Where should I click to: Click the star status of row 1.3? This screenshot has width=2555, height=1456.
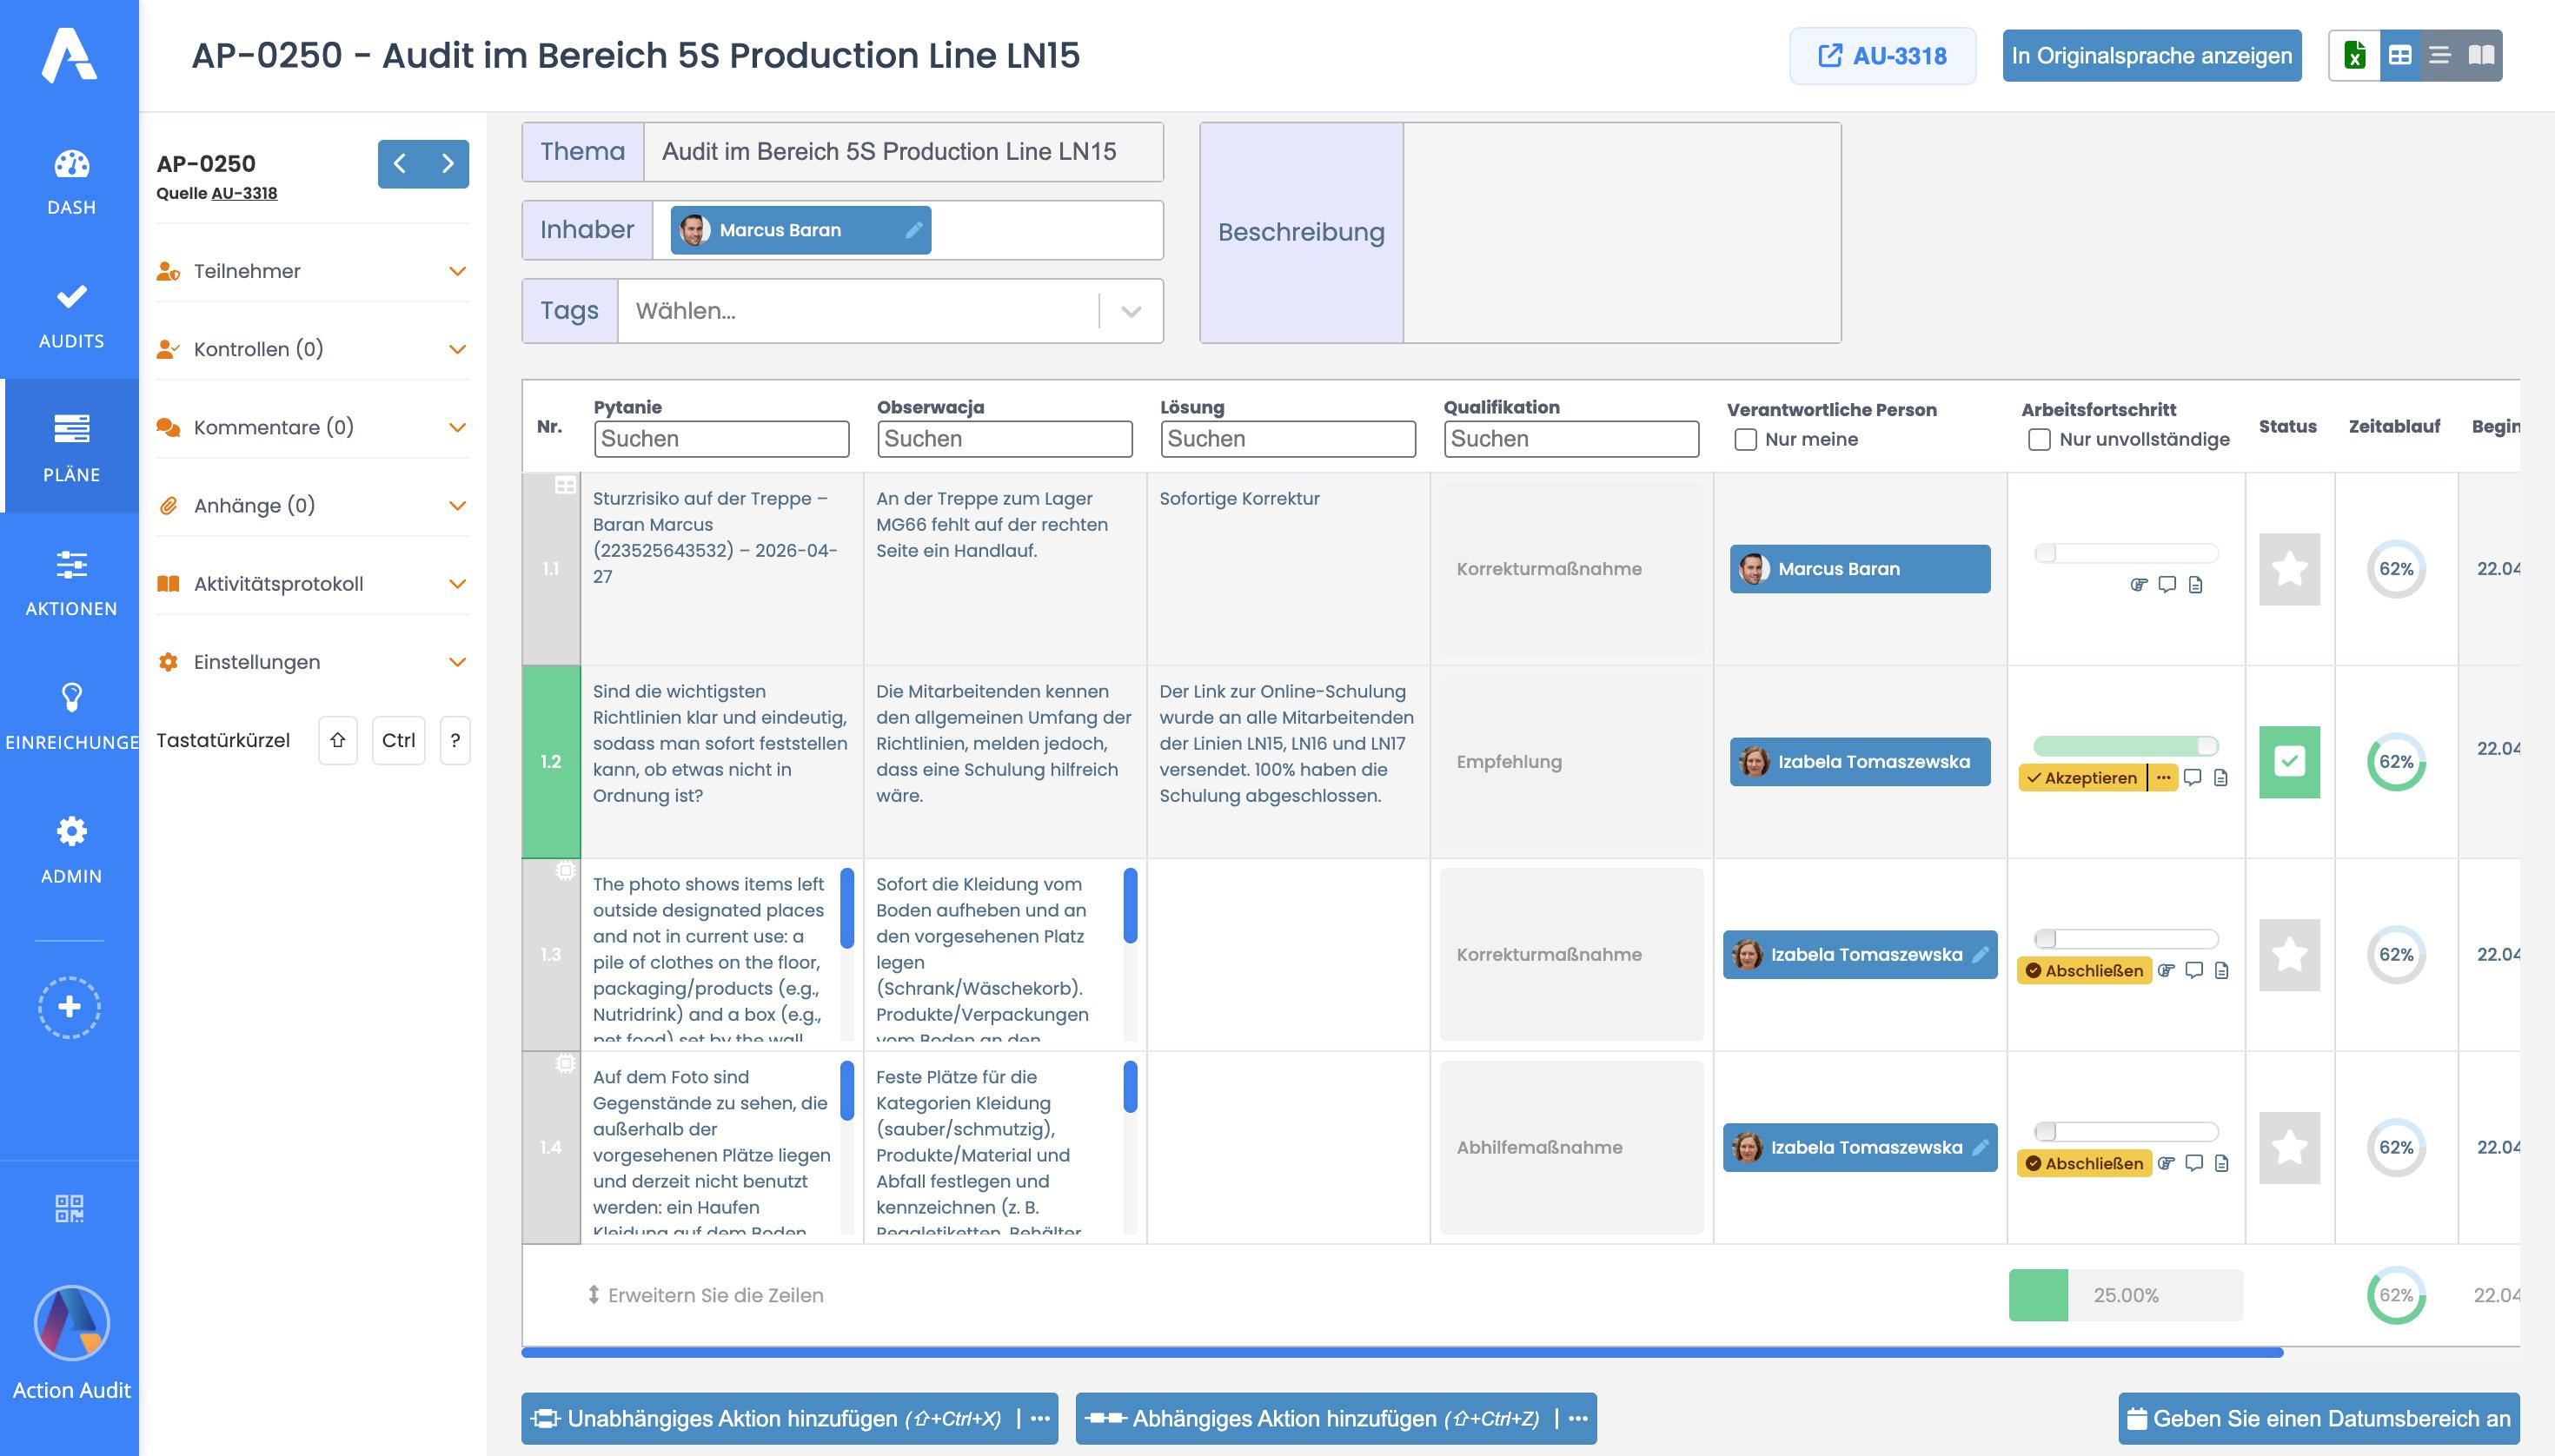[x=2289, y=955]
